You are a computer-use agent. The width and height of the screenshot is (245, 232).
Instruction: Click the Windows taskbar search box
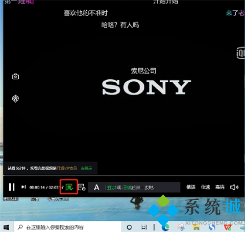[x=67, y=227]
